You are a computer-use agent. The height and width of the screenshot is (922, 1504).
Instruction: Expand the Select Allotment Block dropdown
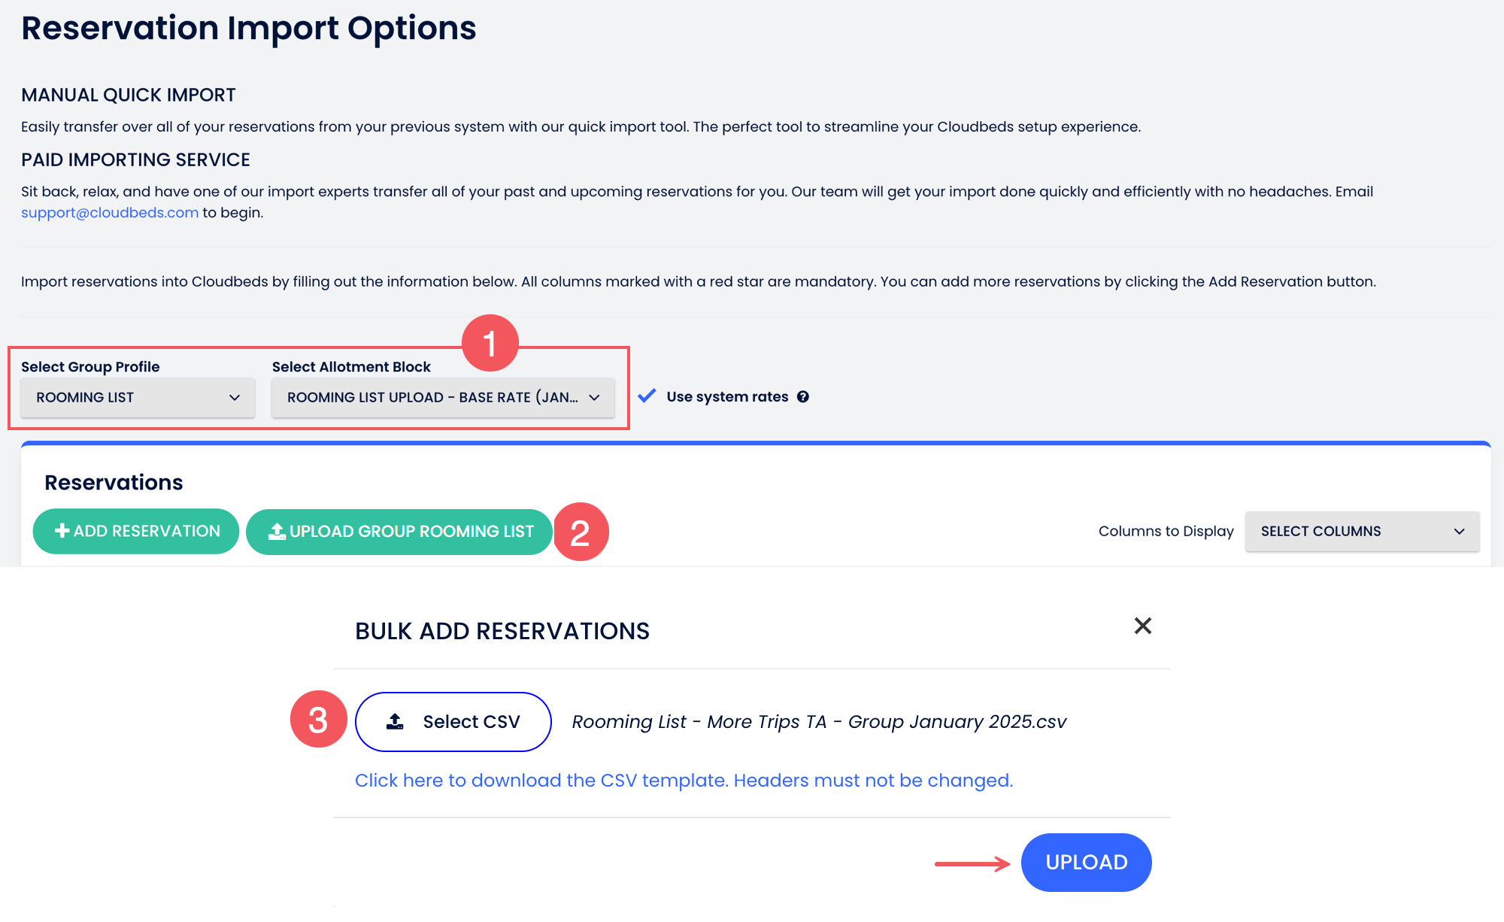pos(443,397)
